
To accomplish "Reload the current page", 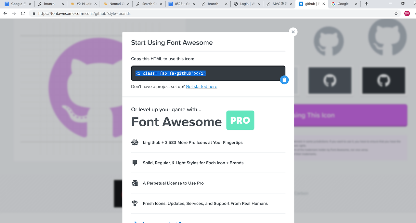I will [x=23, y=14].
